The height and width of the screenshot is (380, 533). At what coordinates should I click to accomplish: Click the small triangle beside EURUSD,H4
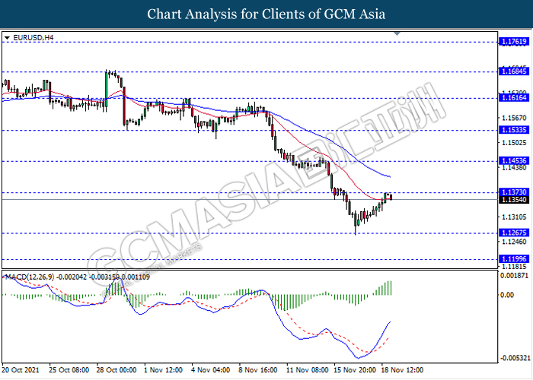(x=7, y=37)
